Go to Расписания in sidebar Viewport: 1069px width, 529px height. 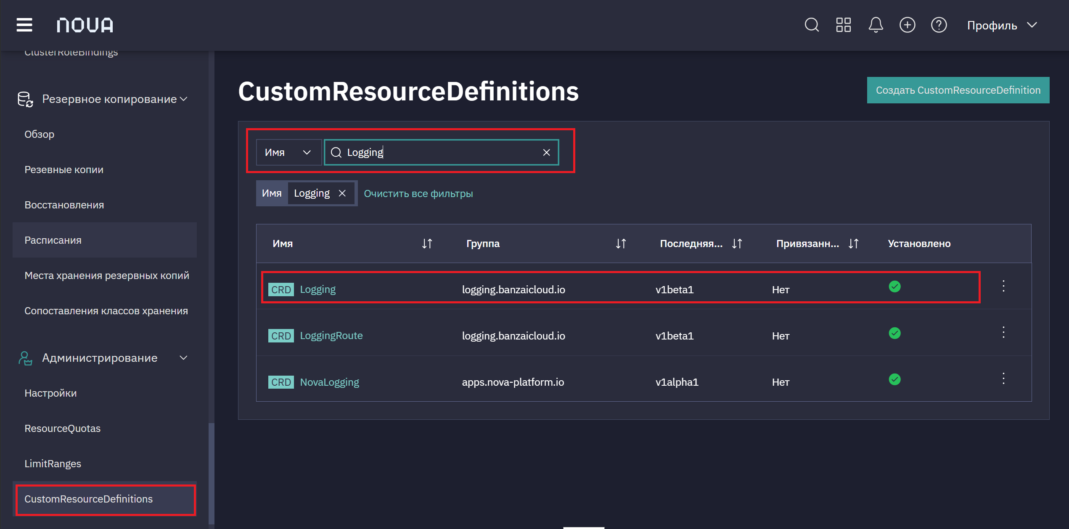[105, 240]
